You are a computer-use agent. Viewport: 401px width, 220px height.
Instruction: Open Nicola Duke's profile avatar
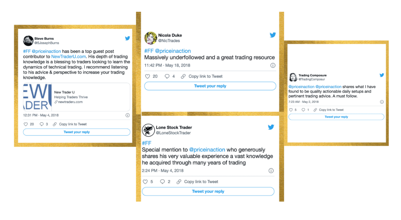click(151, 38)
